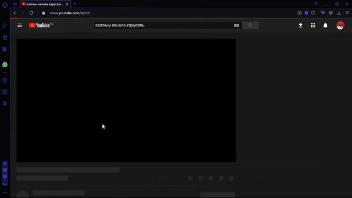Open the shopping cart toolbar icon

pos(323,13)
